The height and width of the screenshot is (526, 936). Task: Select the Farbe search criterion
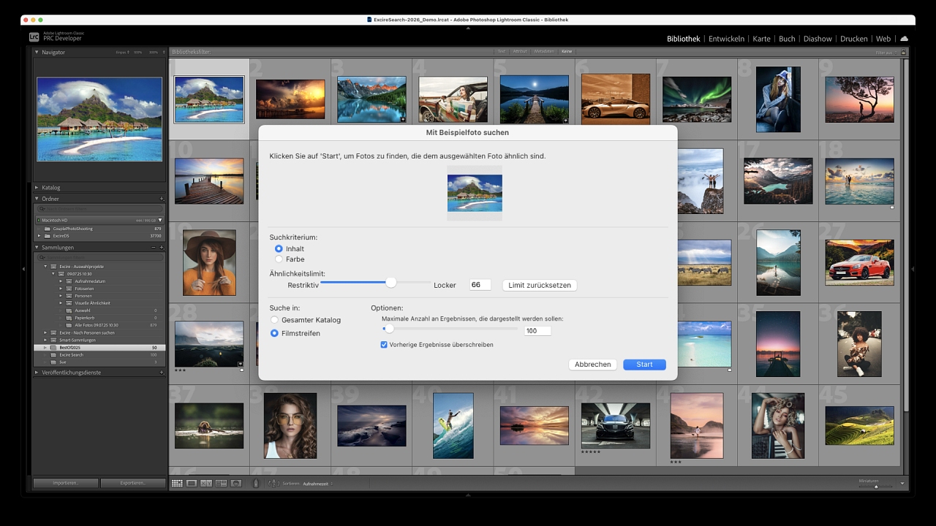click(x=279, y=259)
